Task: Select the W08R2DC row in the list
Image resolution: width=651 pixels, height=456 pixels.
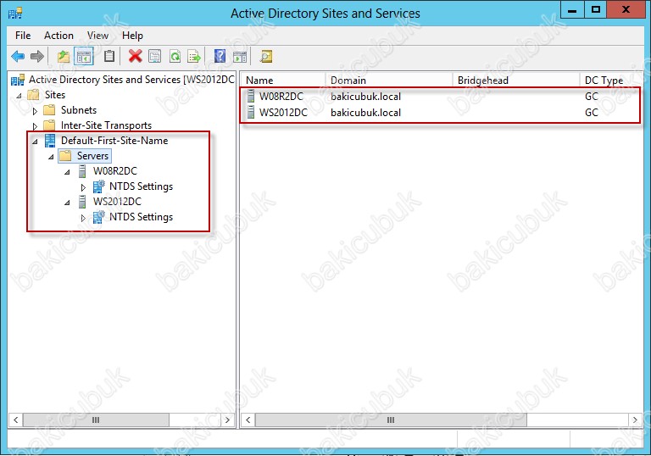Action: point(442,97)
